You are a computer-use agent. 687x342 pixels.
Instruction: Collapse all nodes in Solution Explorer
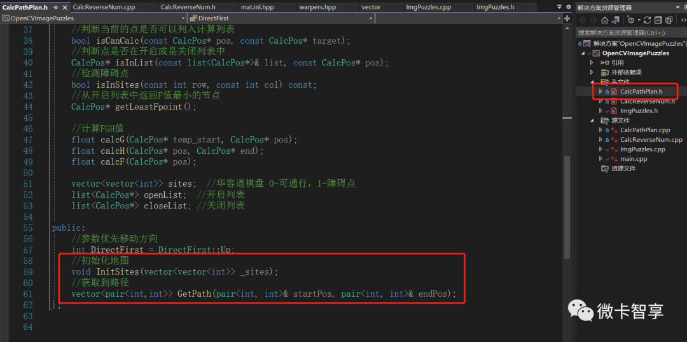[x=658, y=20]
